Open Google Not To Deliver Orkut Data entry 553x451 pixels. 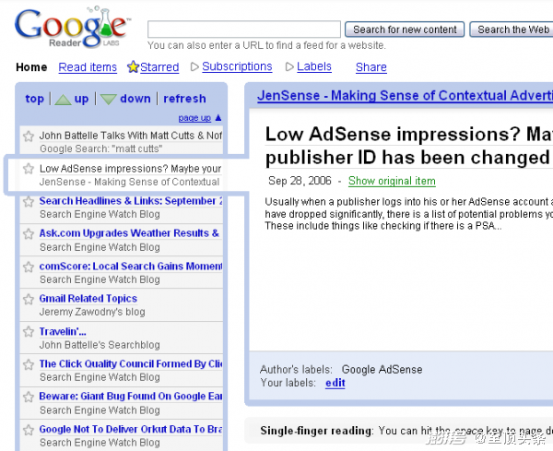131,429
